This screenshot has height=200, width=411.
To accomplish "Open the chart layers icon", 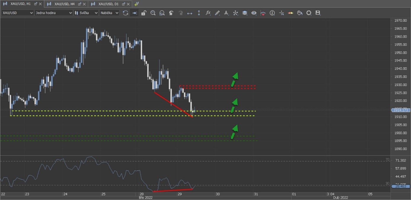I will (x=245, y=13).
